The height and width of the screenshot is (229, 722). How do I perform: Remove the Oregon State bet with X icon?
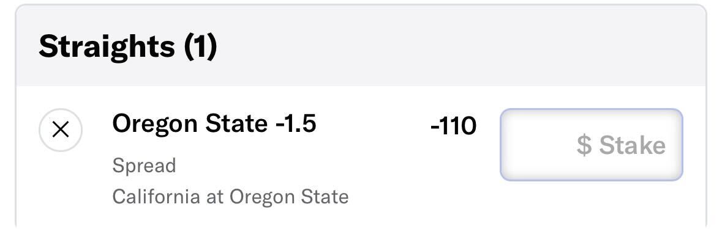click(x=61, y=130)
